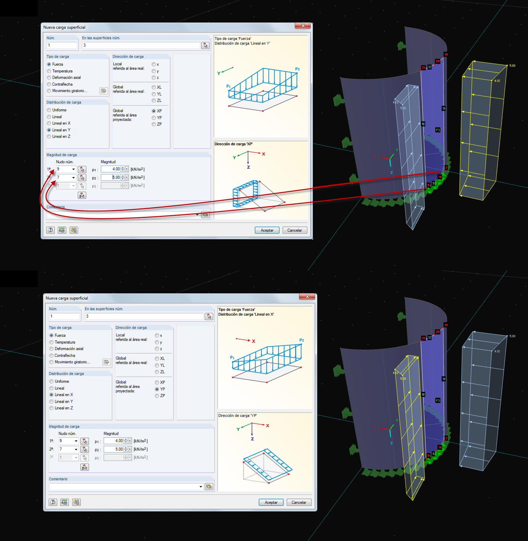528x541 pixels.
Task: Open help icon in upper dialog
Action: [x=51, y=230]
